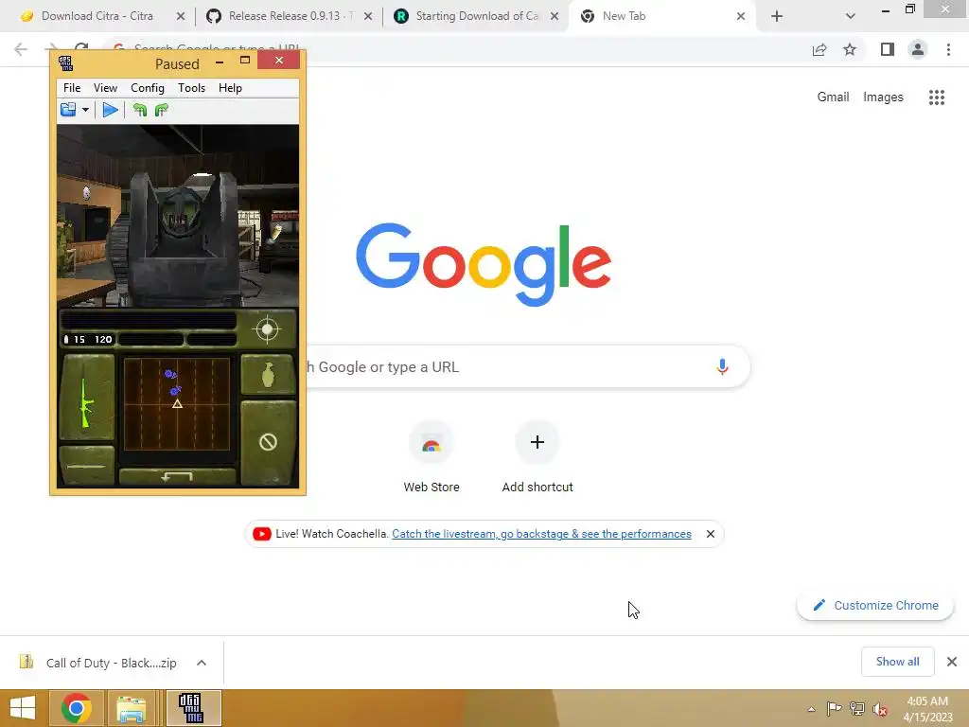Close the Download Citra tab
The height and width of the screenshot is (727, 969).
point(181,17)
